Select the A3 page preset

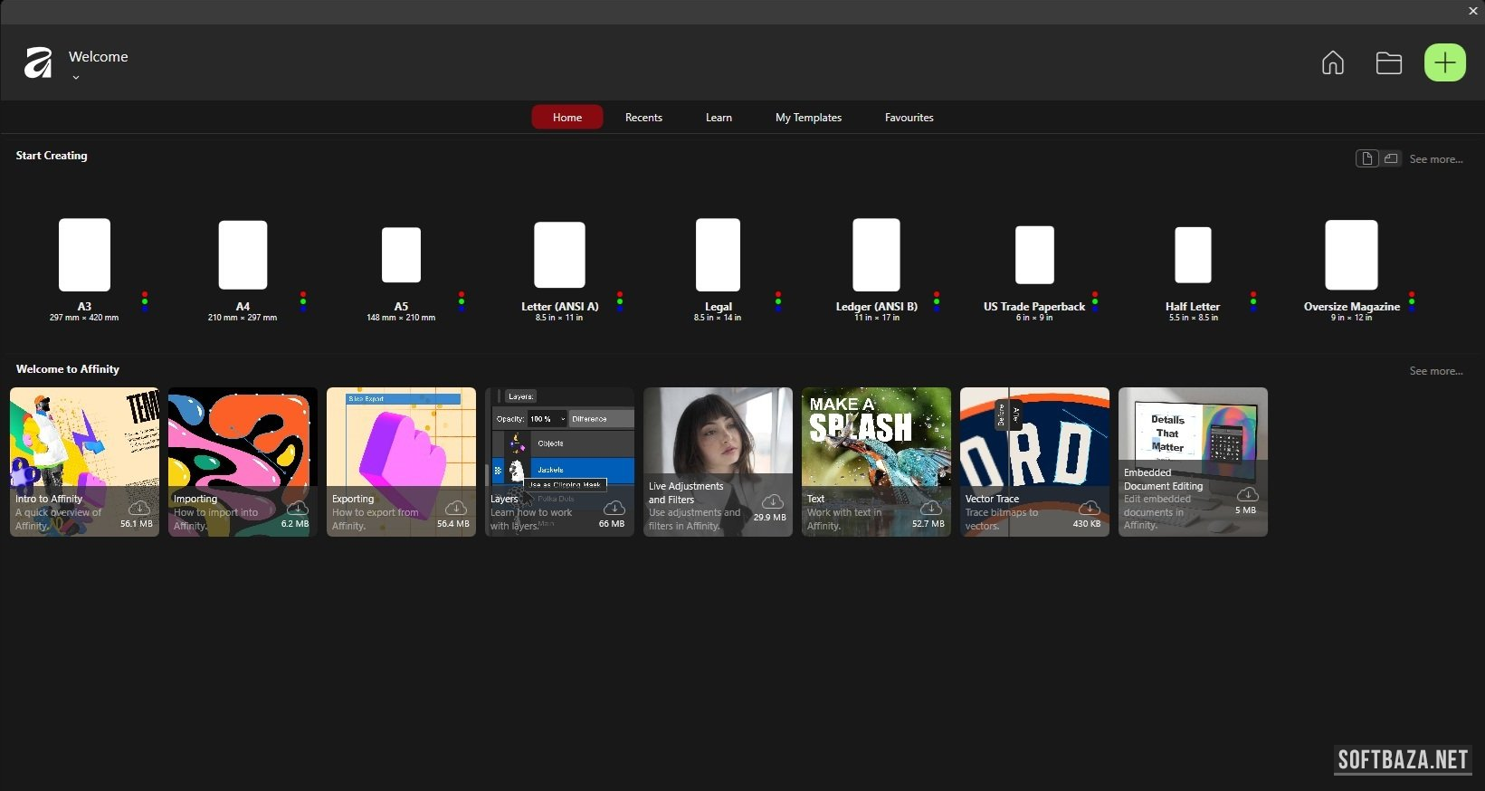(x=84, y=255)
